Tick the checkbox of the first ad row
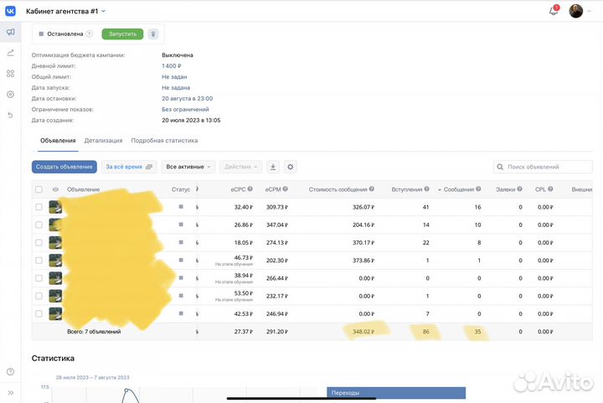This screenshot has width=603, height=403. point(39,207)
